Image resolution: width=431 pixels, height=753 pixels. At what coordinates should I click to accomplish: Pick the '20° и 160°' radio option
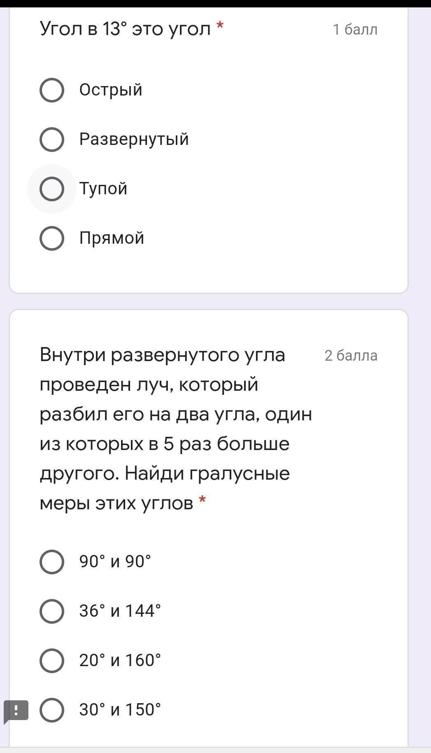point(52,661)
